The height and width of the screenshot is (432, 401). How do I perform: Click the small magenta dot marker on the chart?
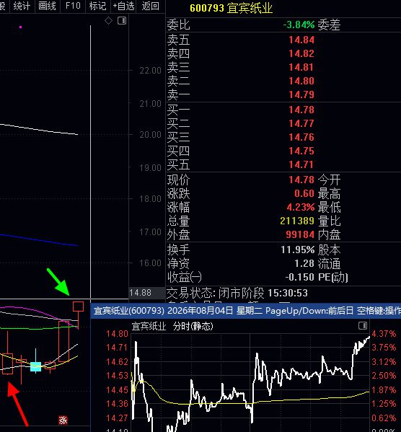(x=20, y=27)
